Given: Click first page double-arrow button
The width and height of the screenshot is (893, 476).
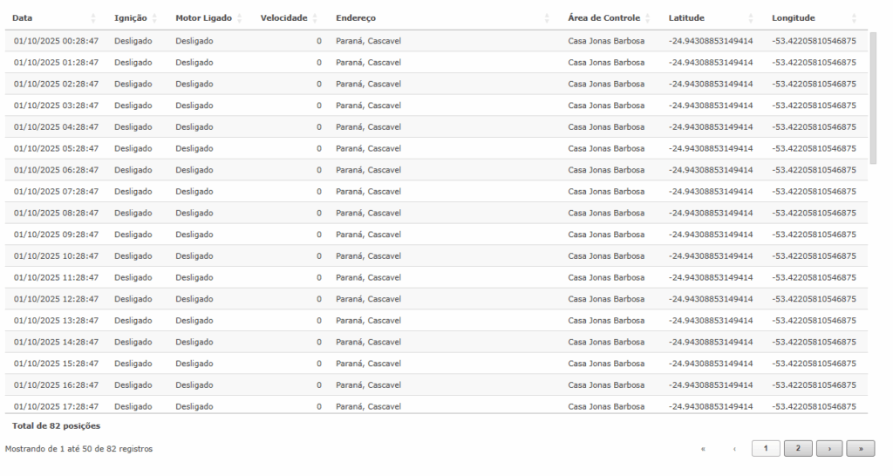Looking at the screenshot, I should point(703,448).
